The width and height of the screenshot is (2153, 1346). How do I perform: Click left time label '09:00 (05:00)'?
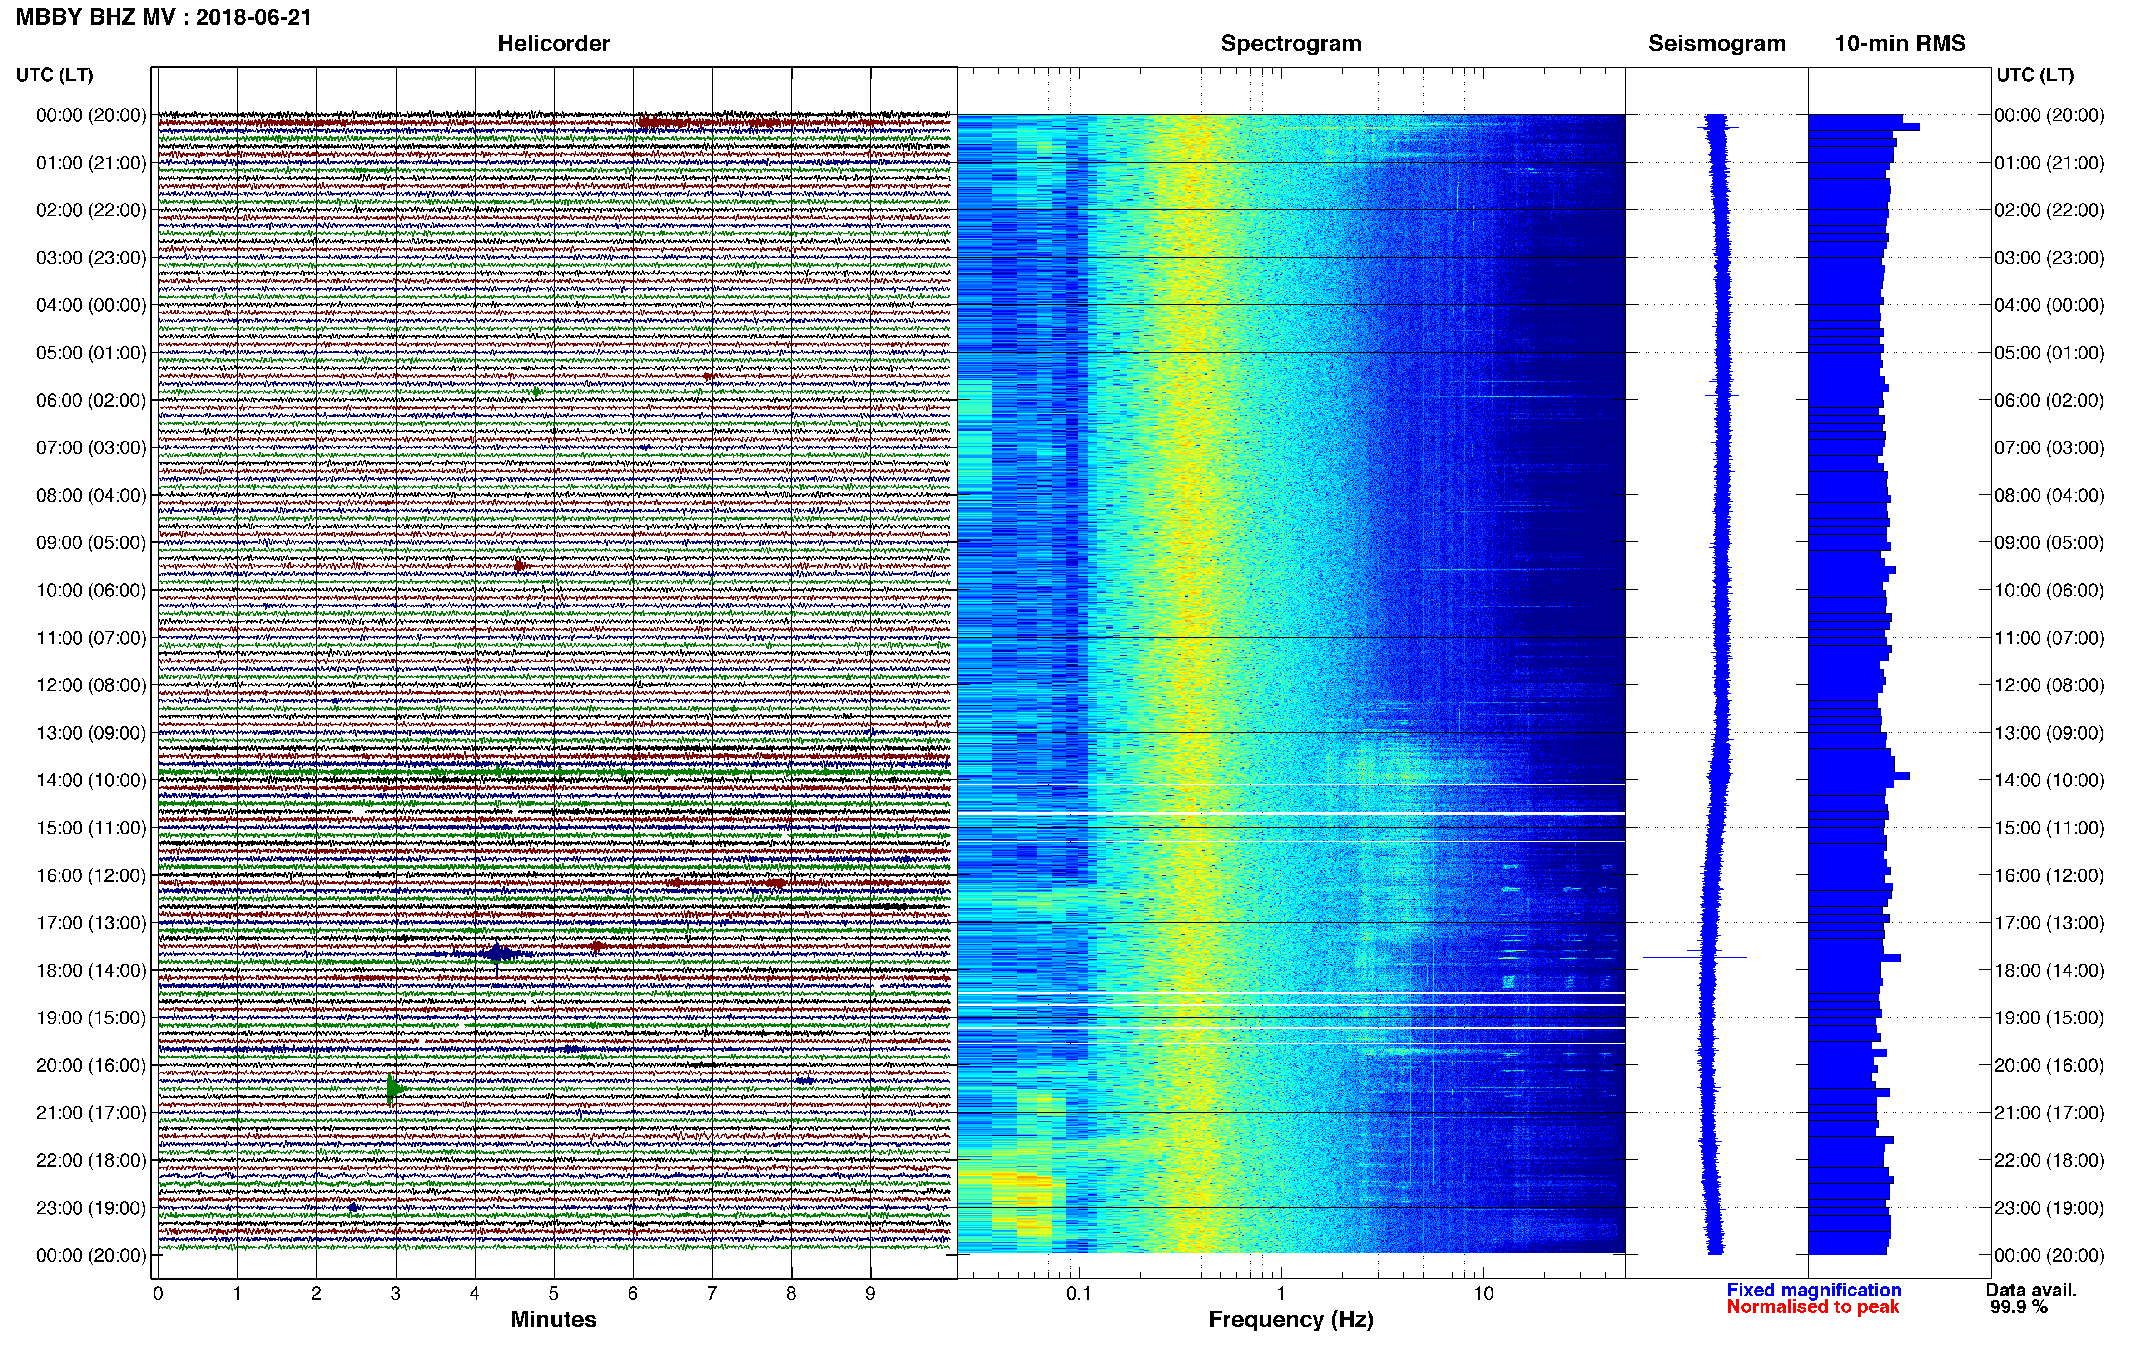91,542
